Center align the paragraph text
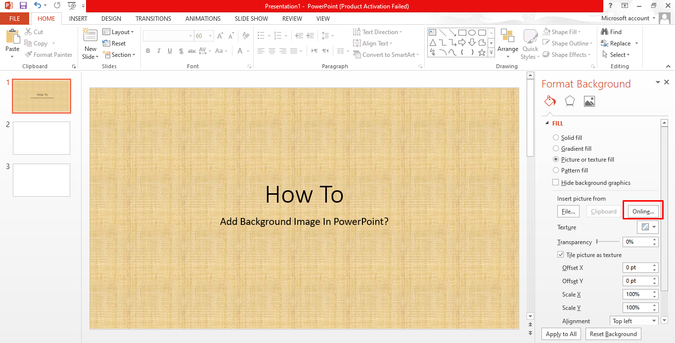 point(272,51)
